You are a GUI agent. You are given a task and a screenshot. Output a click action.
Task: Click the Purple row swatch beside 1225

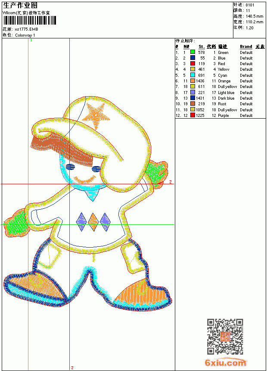(192, 115)
